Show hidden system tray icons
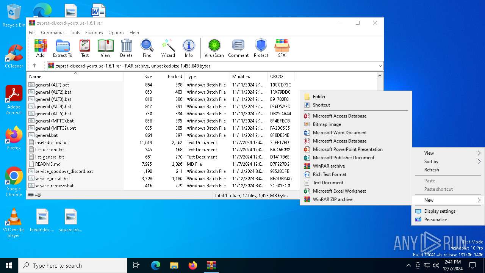The height and width of the screenshot is (273, 485). click(x=408, y=265)
